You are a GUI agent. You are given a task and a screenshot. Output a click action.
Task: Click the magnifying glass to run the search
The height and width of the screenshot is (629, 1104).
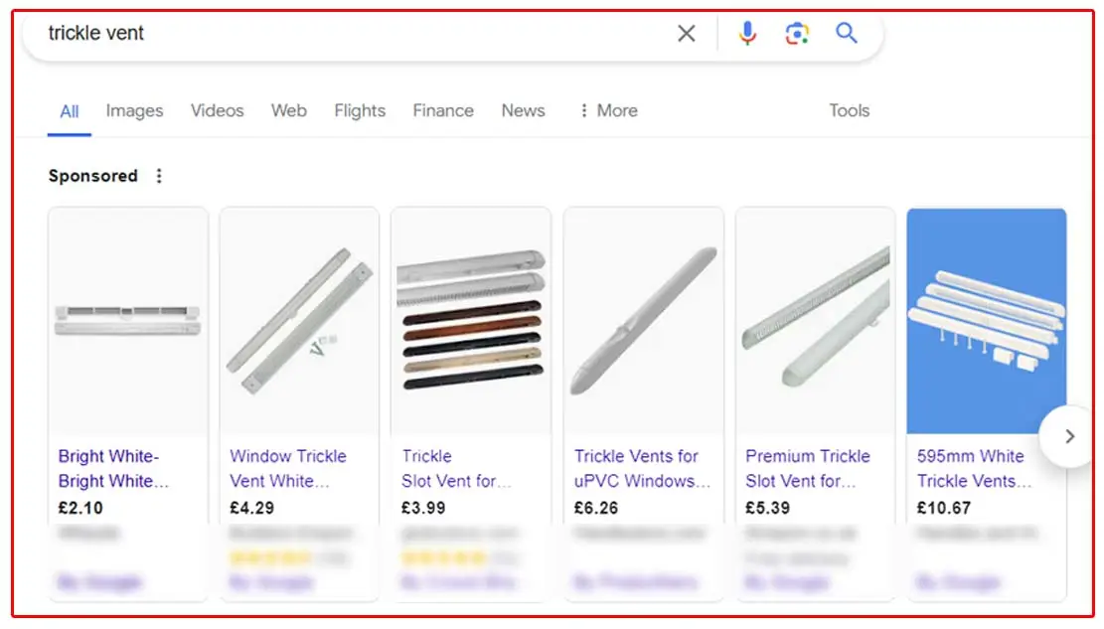846,33
